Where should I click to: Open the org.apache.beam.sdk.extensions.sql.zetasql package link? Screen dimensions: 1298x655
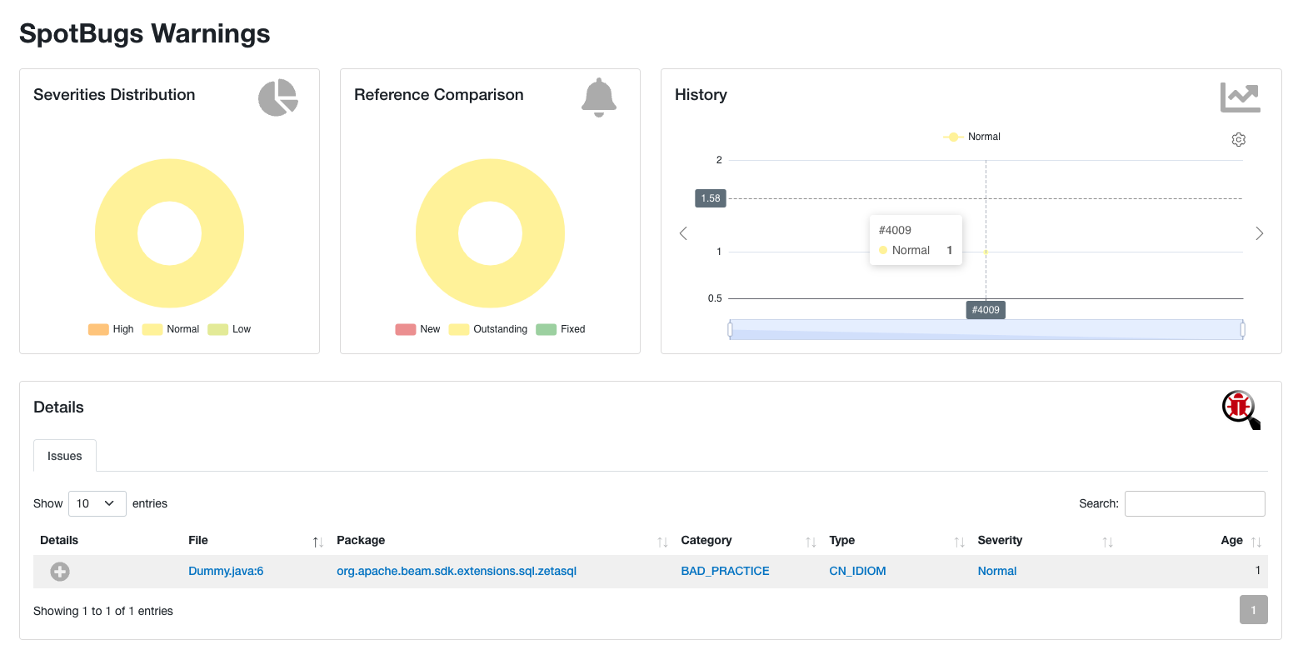pos(457,572)
